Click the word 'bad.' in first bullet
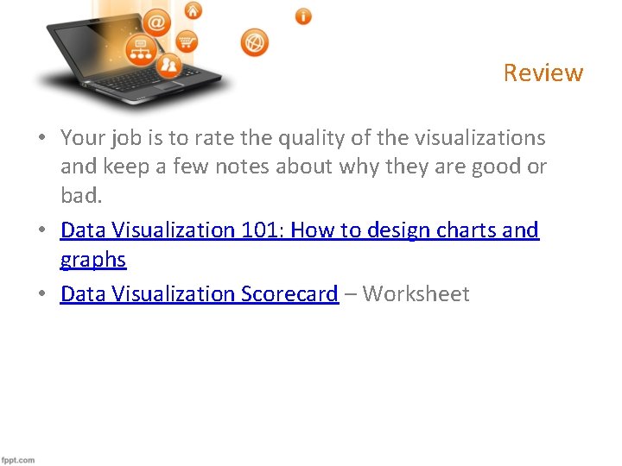 pyautogui.click(x=81, y=196)
